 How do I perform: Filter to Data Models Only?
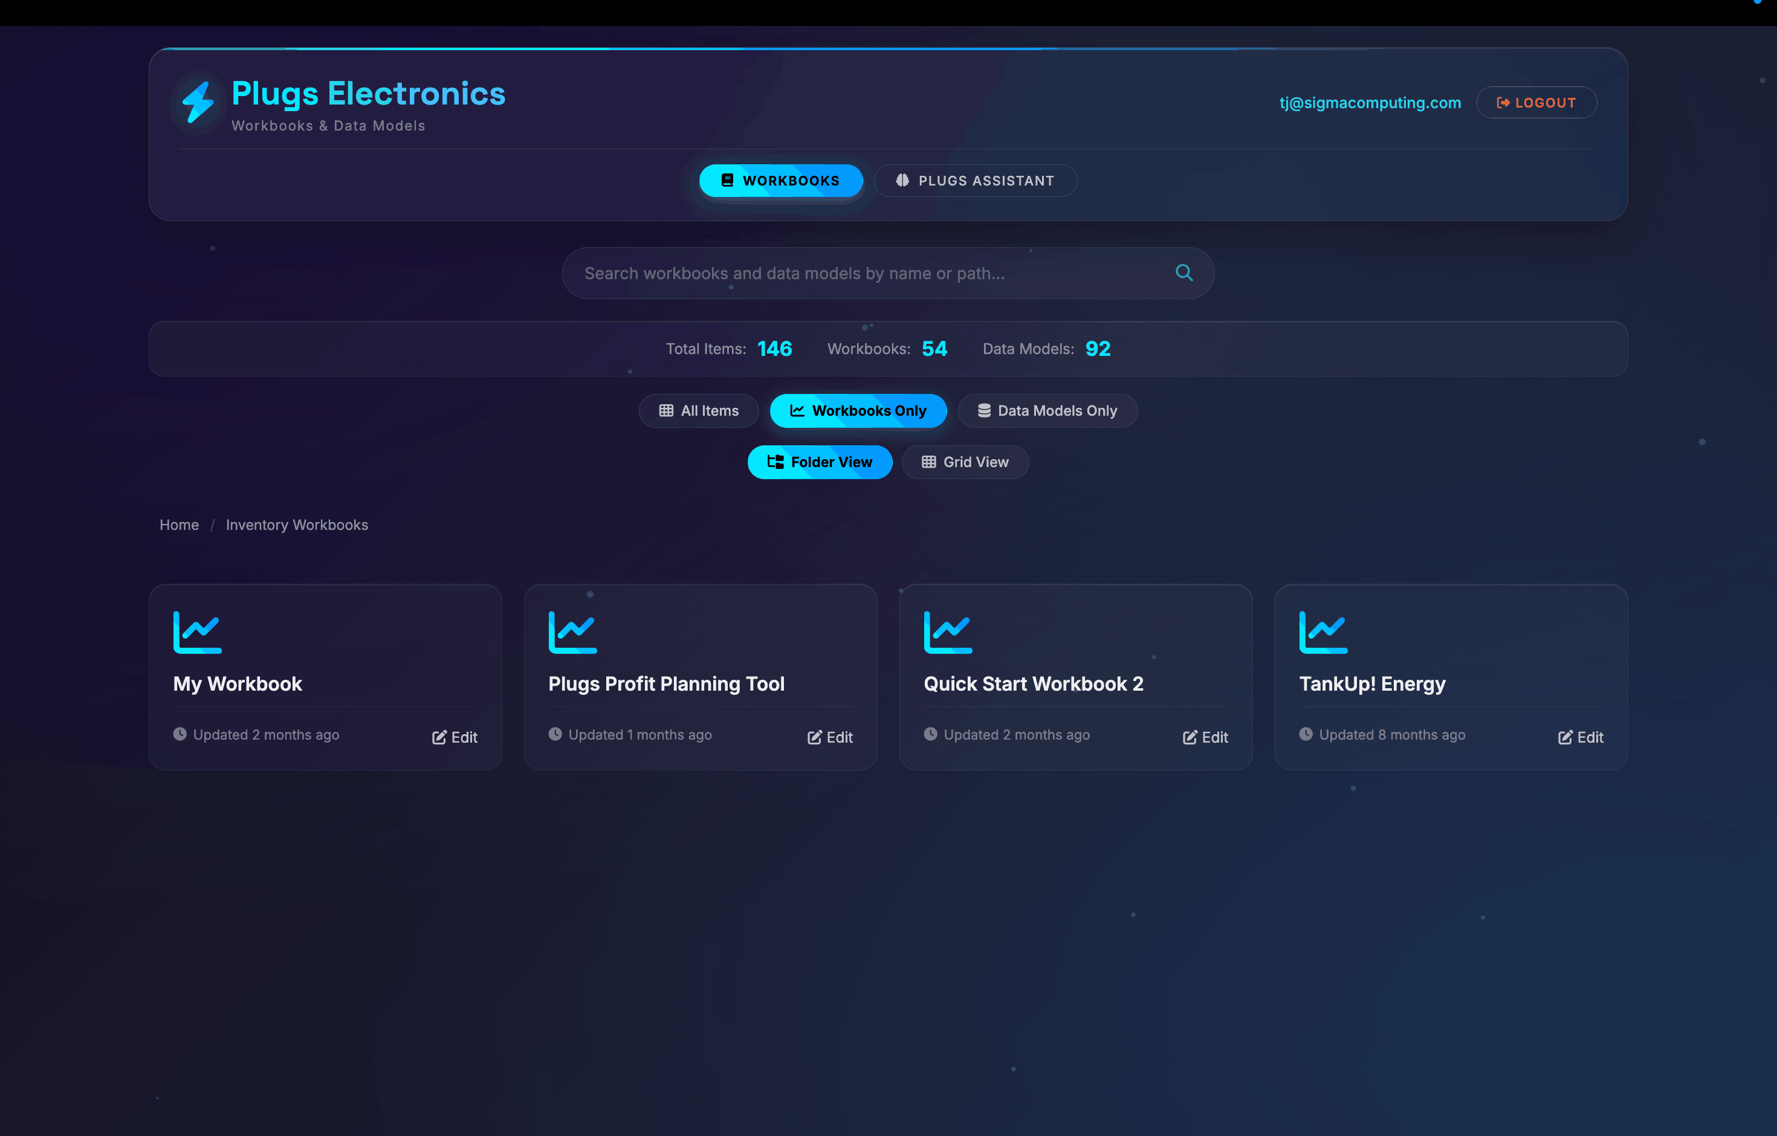pyautogui.click(x=1047, y=411)
